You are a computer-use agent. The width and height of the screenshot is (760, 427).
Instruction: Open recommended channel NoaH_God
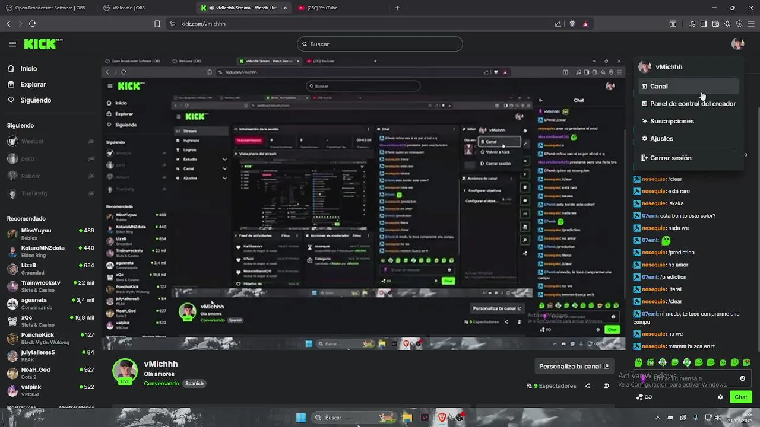click(50, 373)
